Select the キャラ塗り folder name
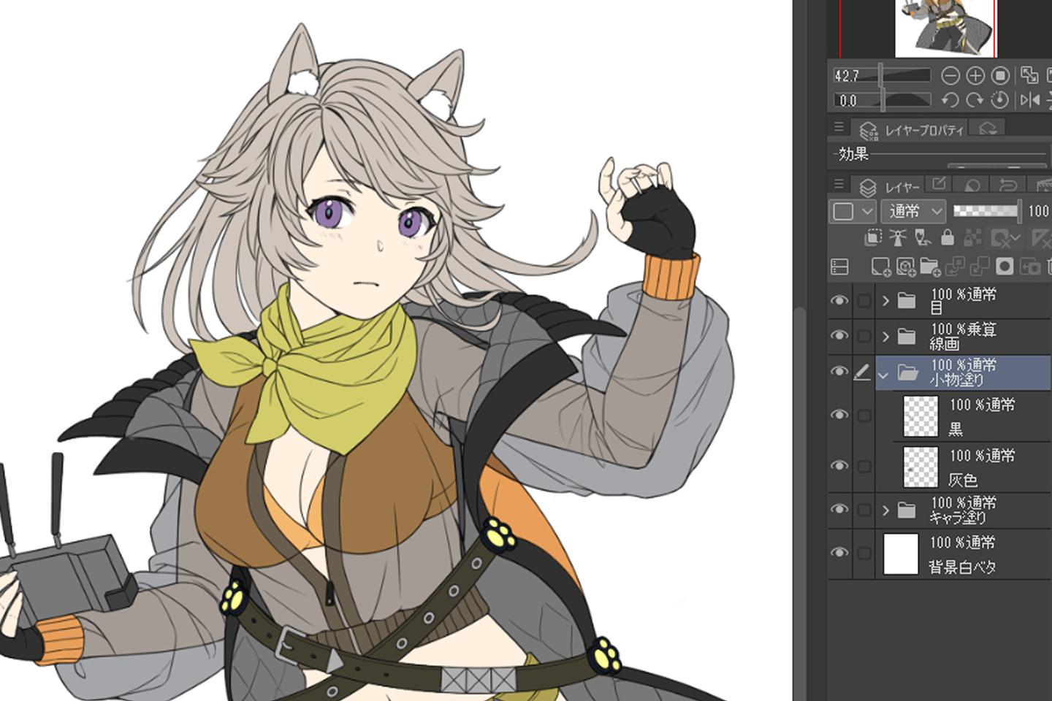 [x=958, y=517]
